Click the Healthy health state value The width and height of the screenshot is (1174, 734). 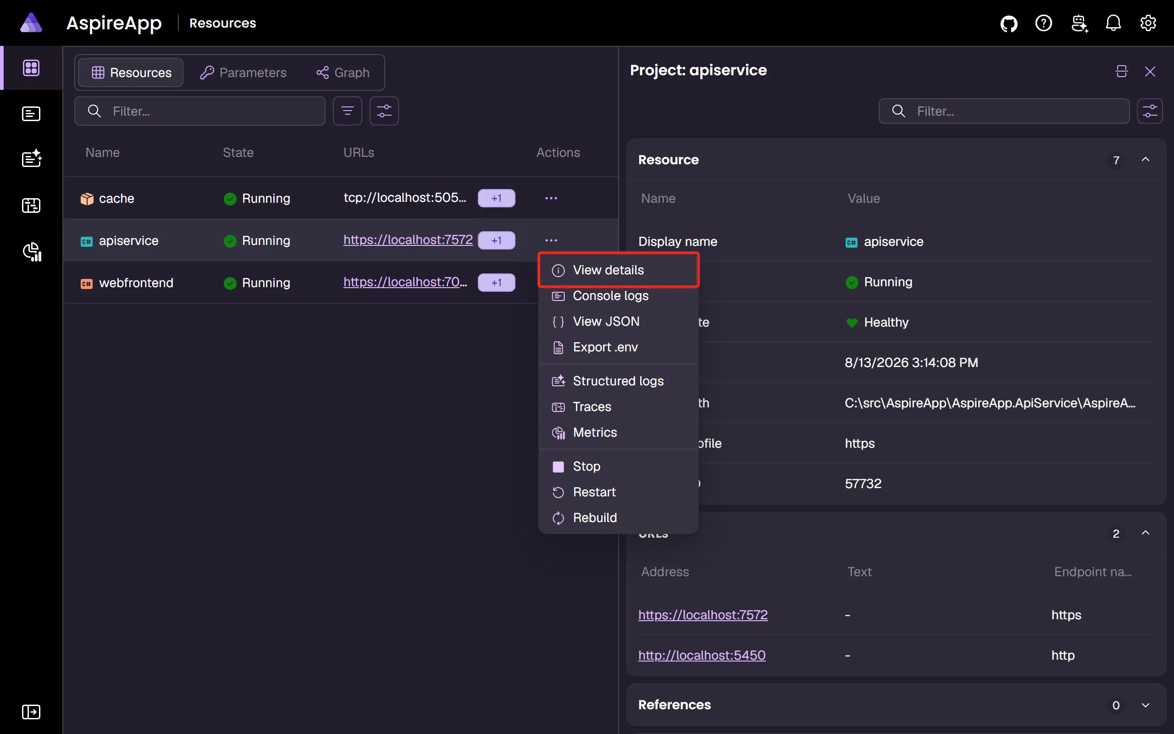click(886, 323)
